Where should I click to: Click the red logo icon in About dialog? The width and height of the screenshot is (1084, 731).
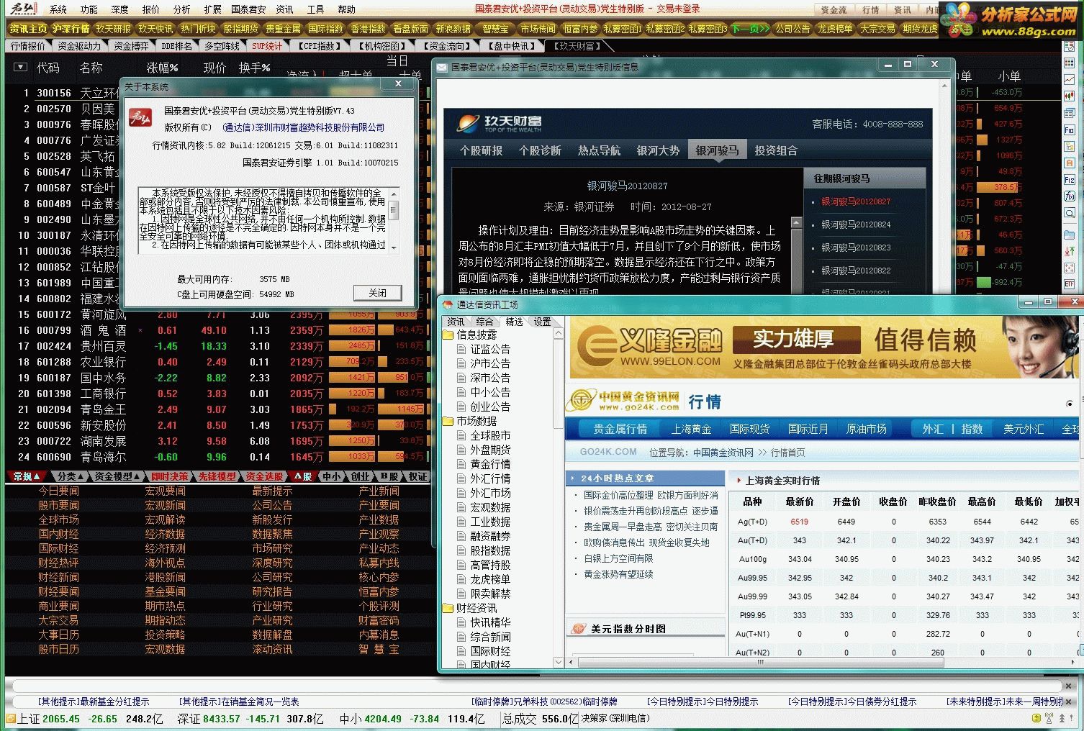140,117
